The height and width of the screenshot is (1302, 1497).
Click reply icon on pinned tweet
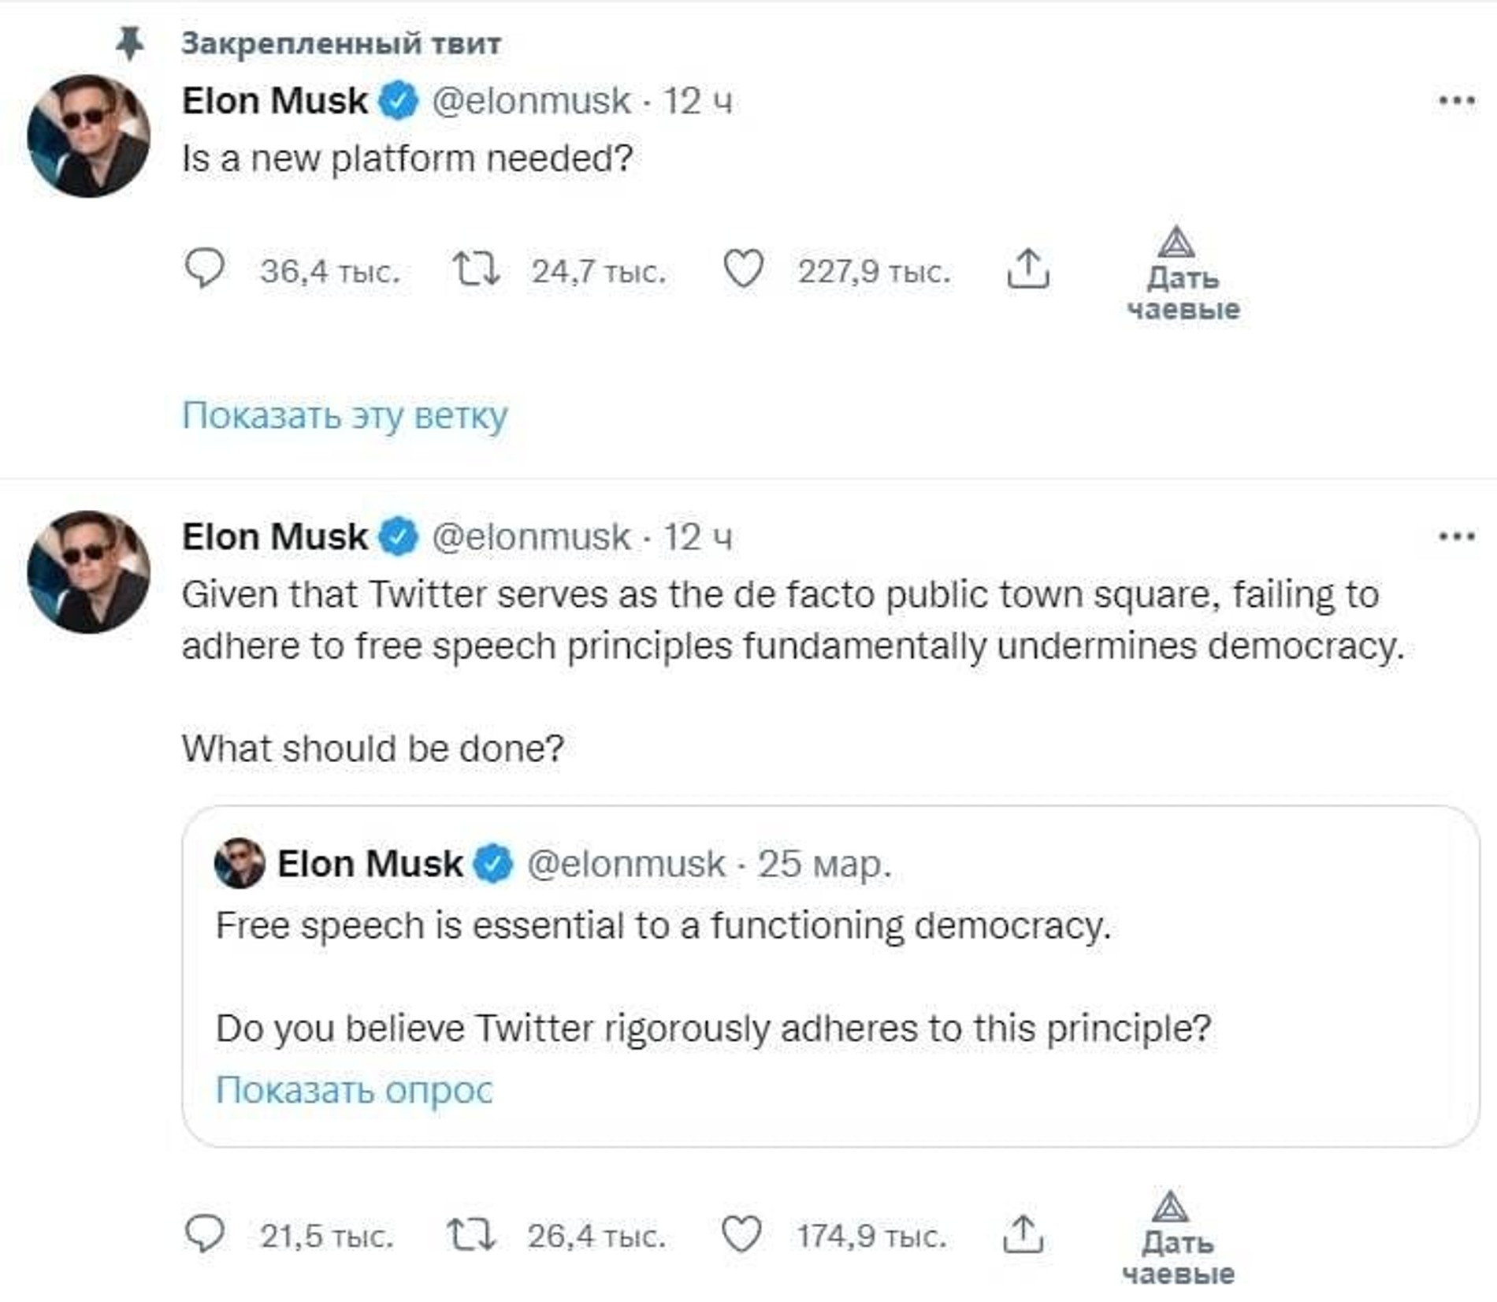(x=204, y=270)
